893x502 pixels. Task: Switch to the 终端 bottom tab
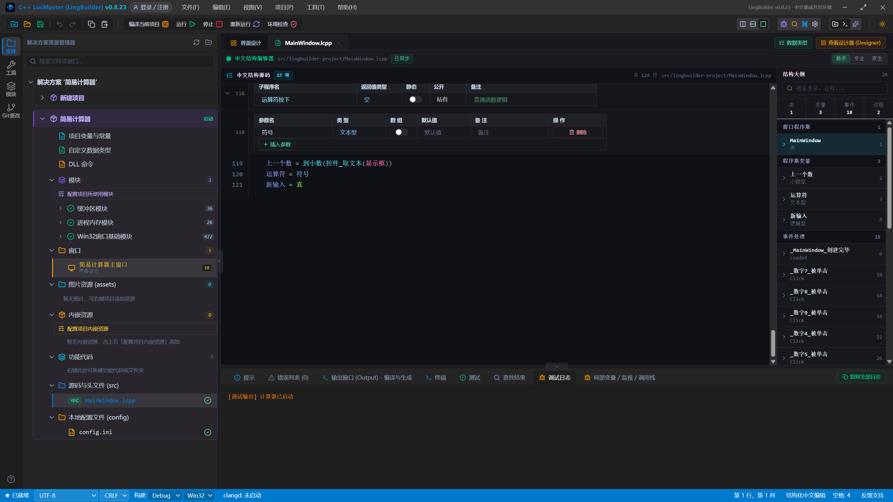(436, 378)
